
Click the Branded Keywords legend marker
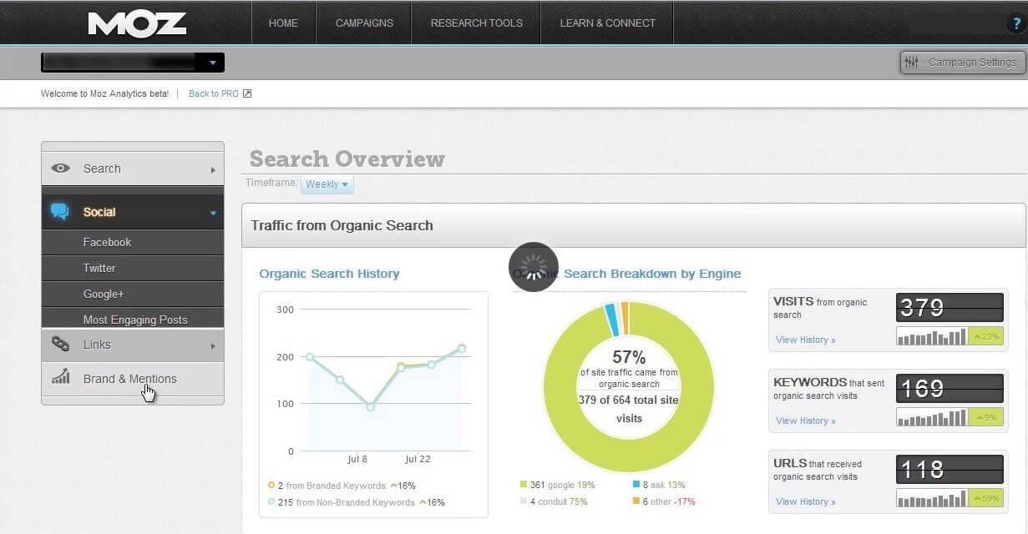[x=271, y=485]
